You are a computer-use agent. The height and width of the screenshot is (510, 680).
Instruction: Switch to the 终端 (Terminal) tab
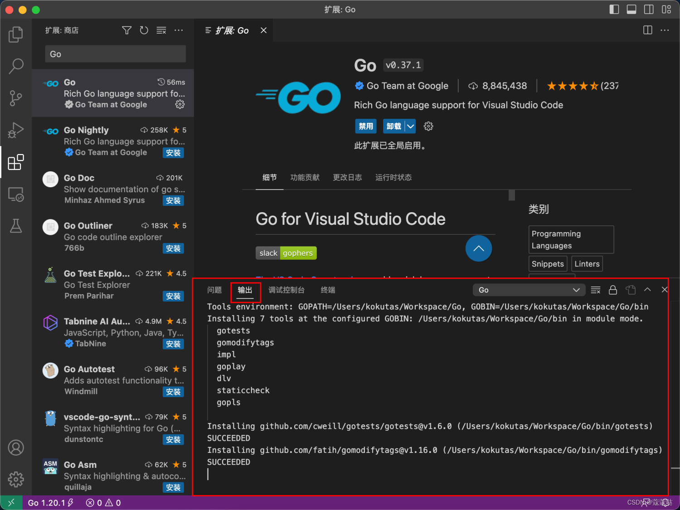(x=328, y=290)
